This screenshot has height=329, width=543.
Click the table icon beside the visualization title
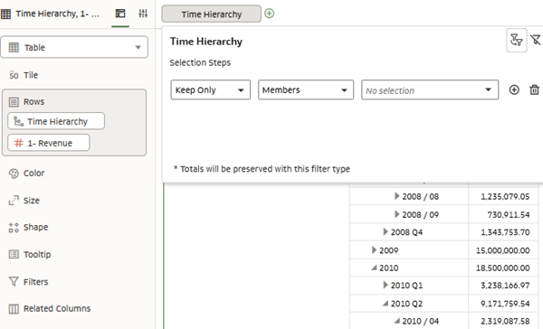6,14
